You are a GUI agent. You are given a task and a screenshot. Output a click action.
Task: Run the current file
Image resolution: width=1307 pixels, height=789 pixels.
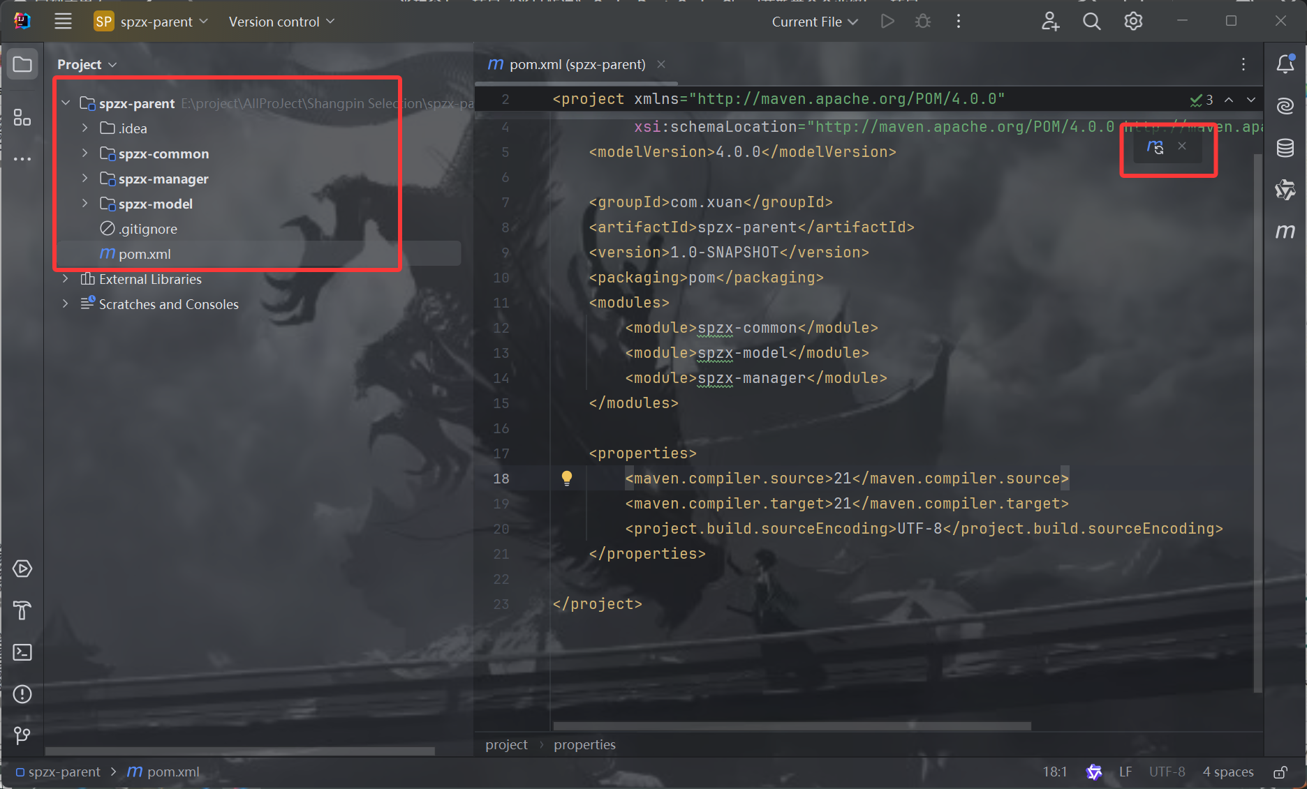tap(887, 22)
